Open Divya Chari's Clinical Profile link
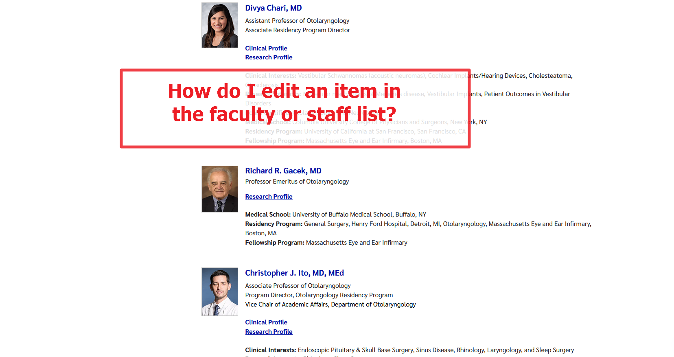 pos(266,48)
